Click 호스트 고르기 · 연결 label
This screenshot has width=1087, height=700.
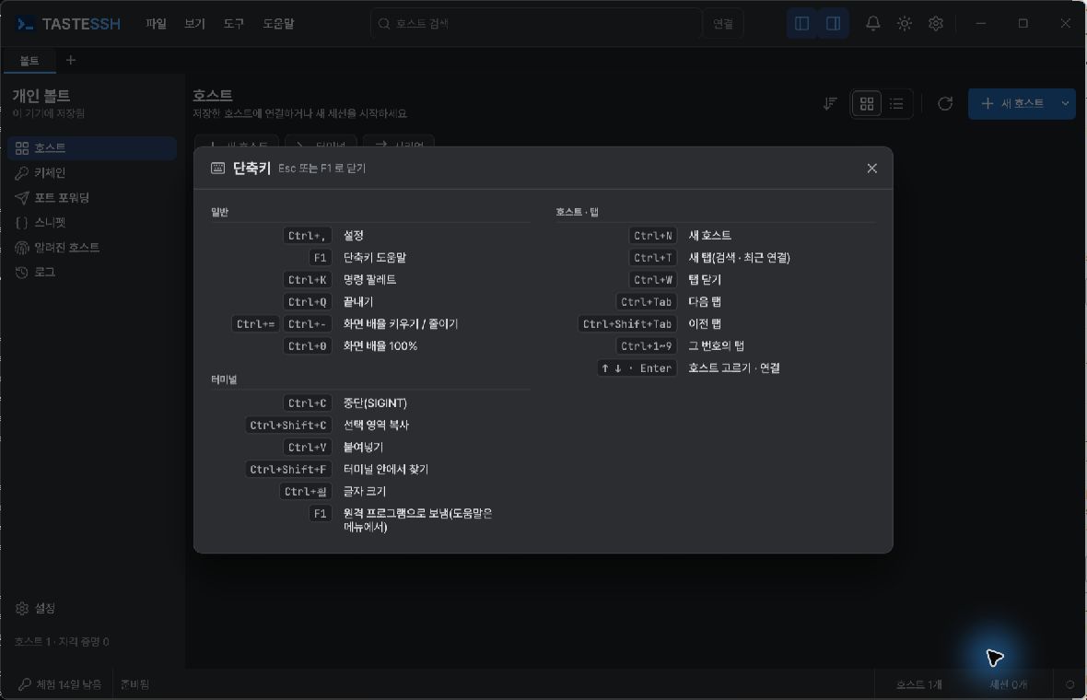733,368
